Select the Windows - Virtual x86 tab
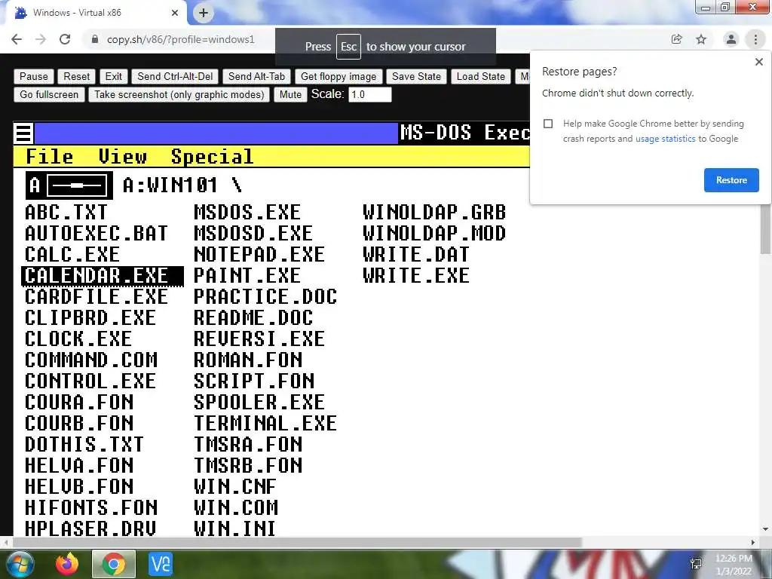 [96, 13]
